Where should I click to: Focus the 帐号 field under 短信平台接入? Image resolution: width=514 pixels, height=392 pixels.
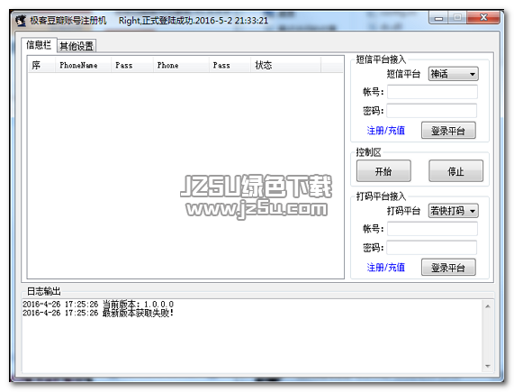pyautogui.click(x=432, y=92)
